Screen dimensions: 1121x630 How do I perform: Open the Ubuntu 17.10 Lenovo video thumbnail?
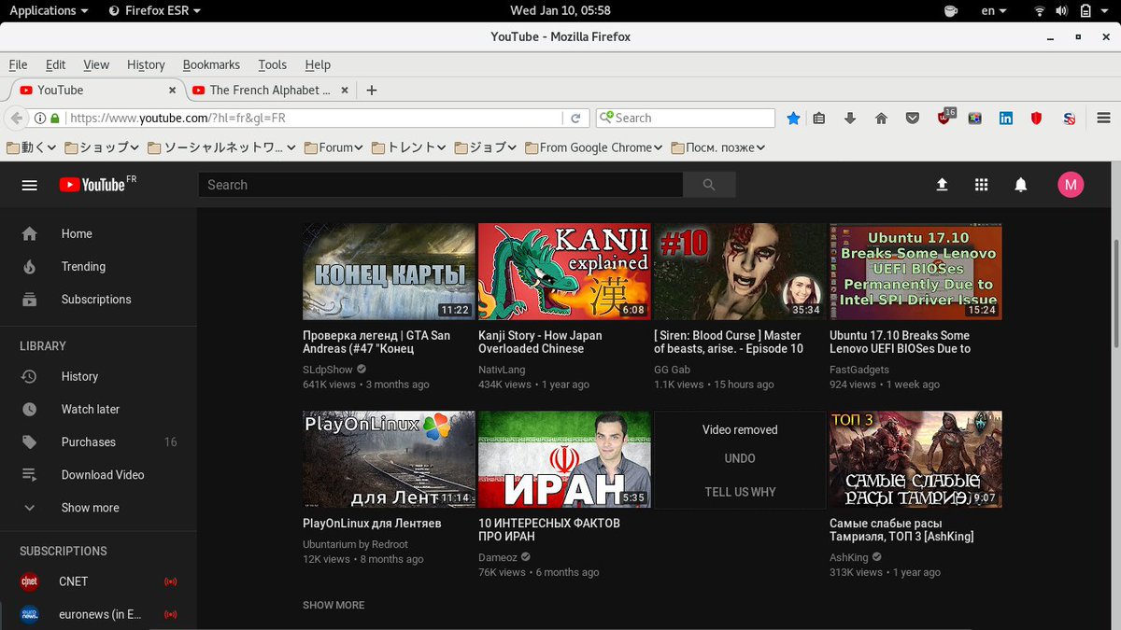[x=915, y=272]
